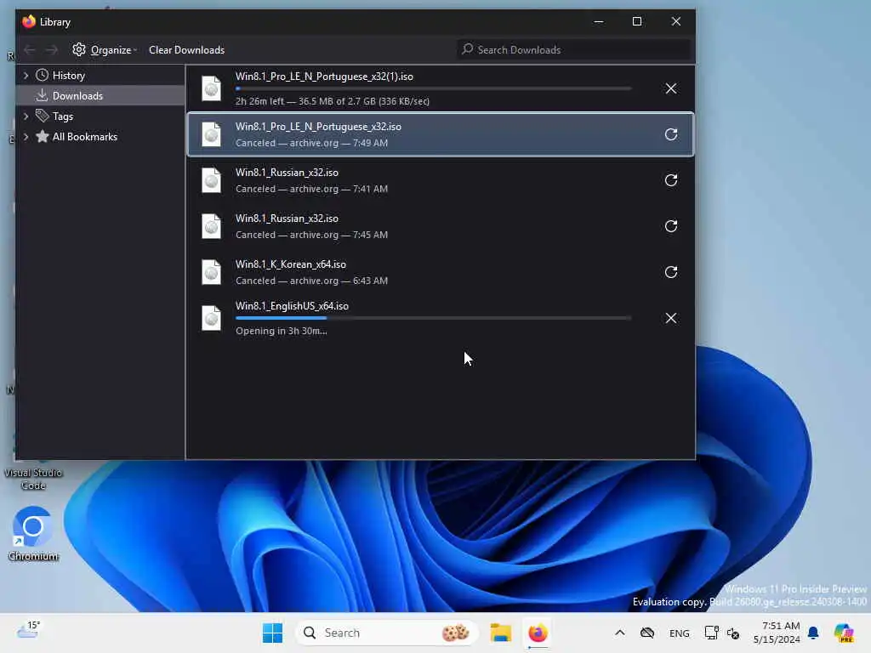Open the weather widget showing 15°
Viewport: 871px width, 653px height.
point(28,631)
